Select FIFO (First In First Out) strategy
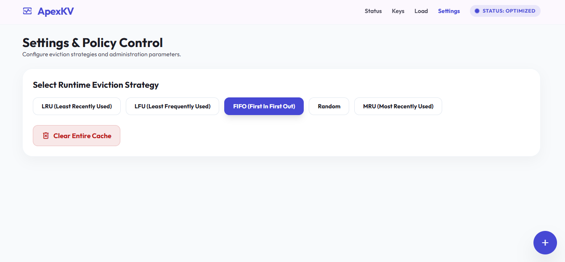This screenshot has height=262, width=565. point(264,106)
